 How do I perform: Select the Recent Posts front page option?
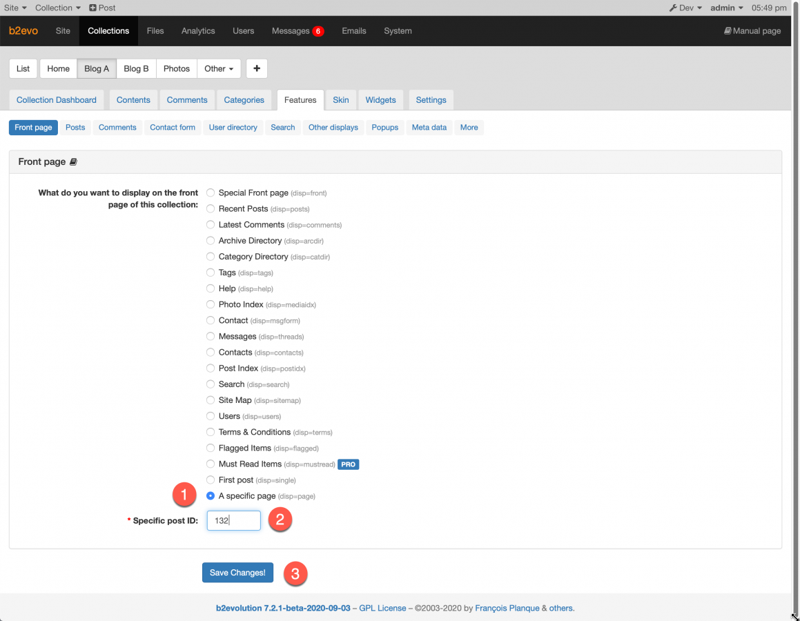pos(210,208)
